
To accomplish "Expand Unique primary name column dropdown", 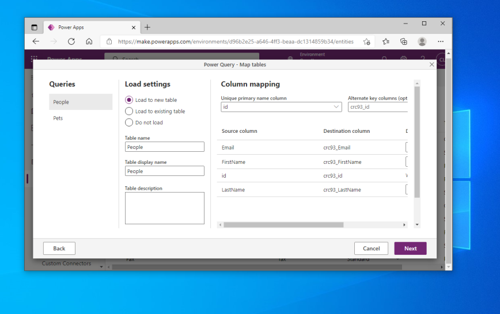I will (x=281, y=107).
